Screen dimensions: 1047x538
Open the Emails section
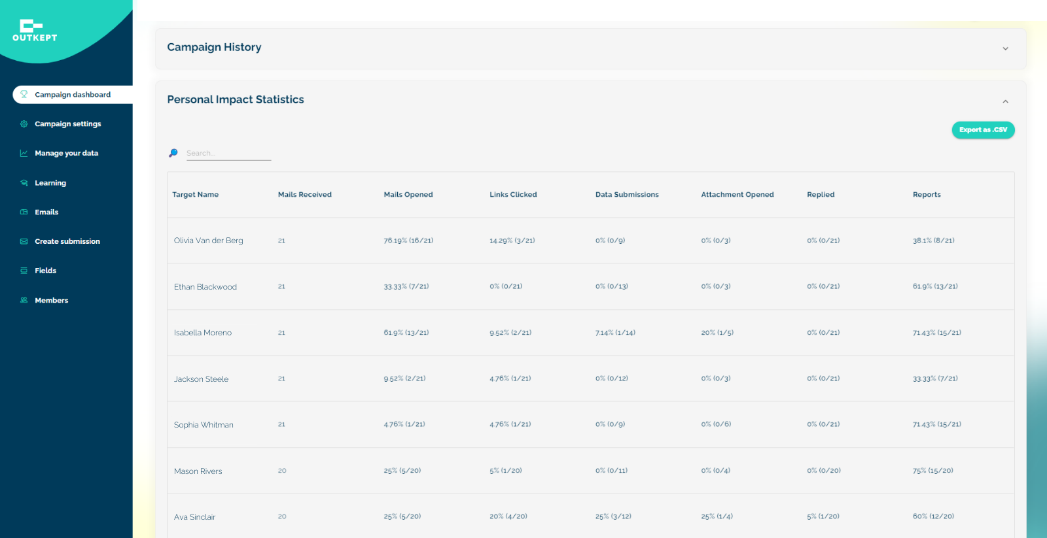(x=46, y=212)
